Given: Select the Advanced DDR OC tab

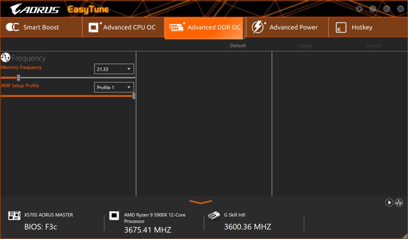Looking at the screenshot, I should [x=205, y=28].
